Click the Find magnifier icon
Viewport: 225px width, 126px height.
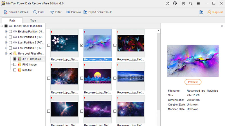pos(35,12)
